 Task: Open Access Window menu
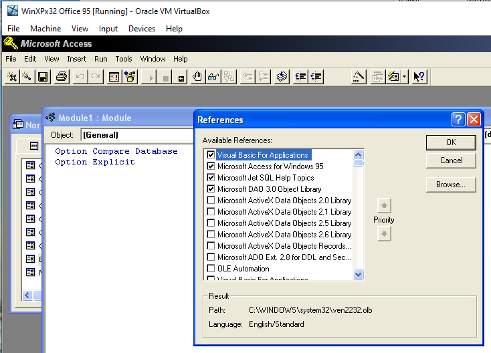point(153,59)
